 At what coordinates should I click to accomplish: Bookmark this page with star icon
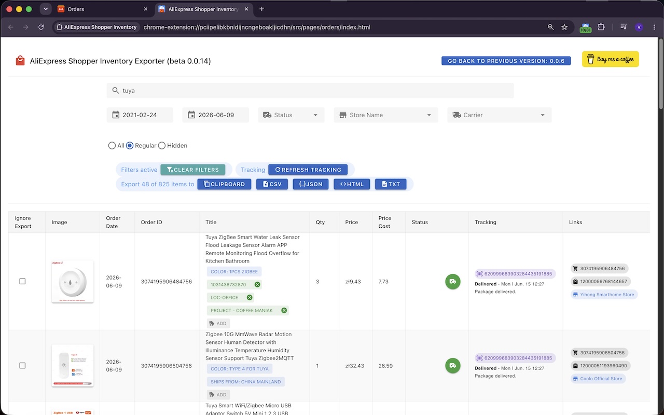tap(564, 27)
